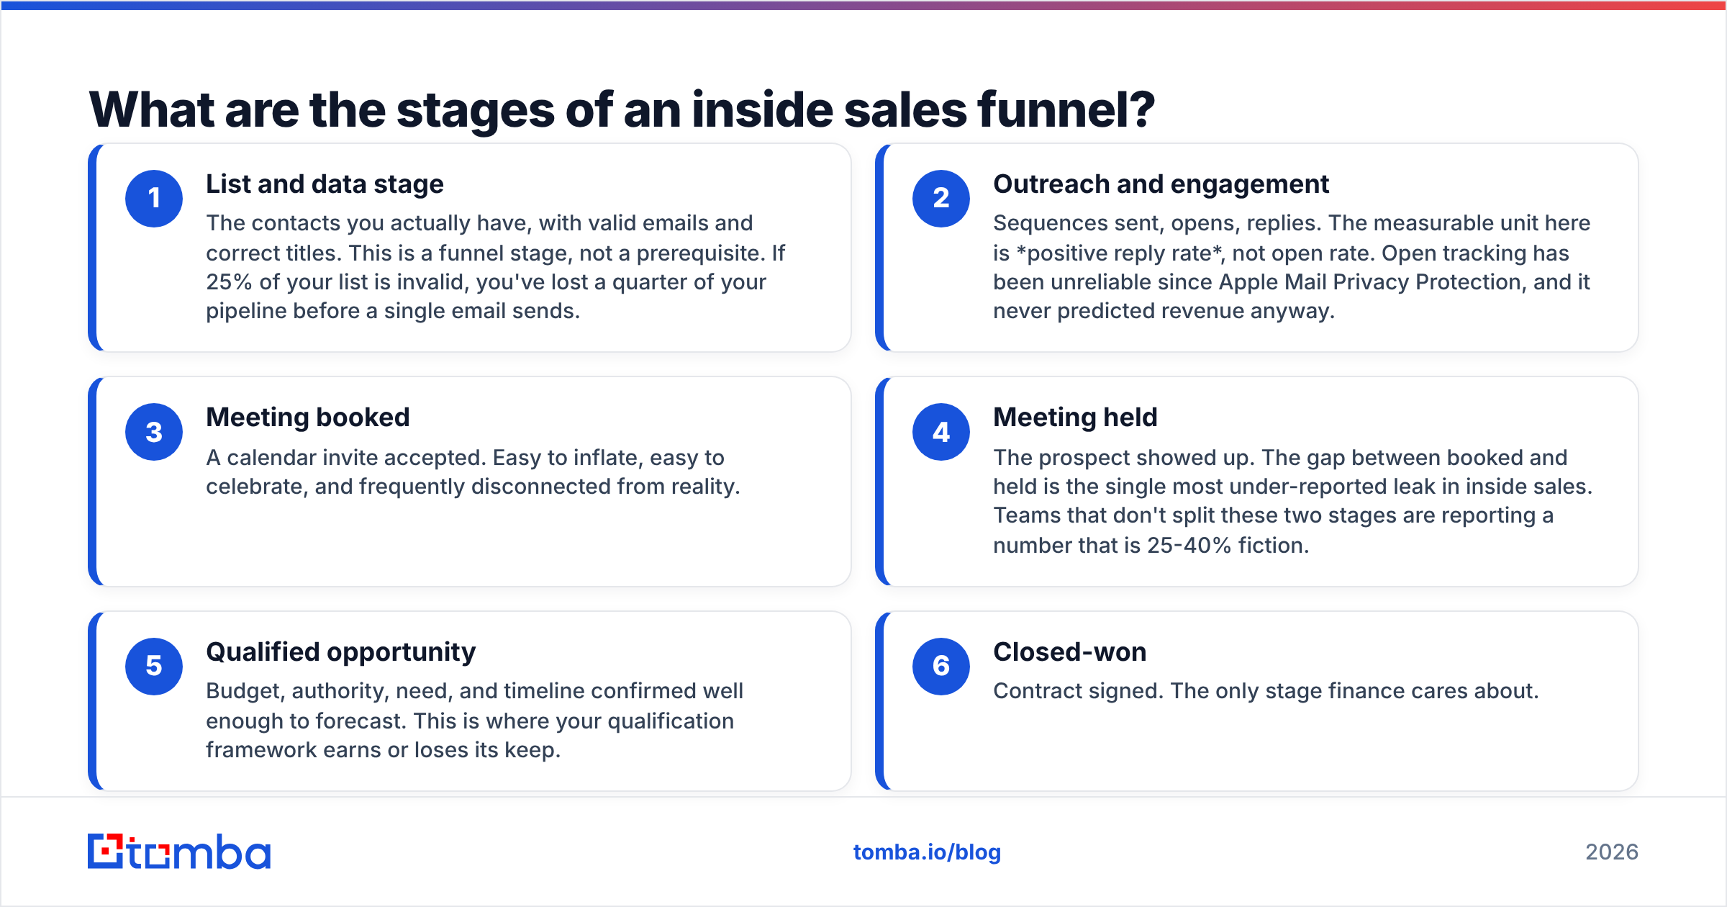
Task: Click the number 3 circle badge
Action: 154,432
